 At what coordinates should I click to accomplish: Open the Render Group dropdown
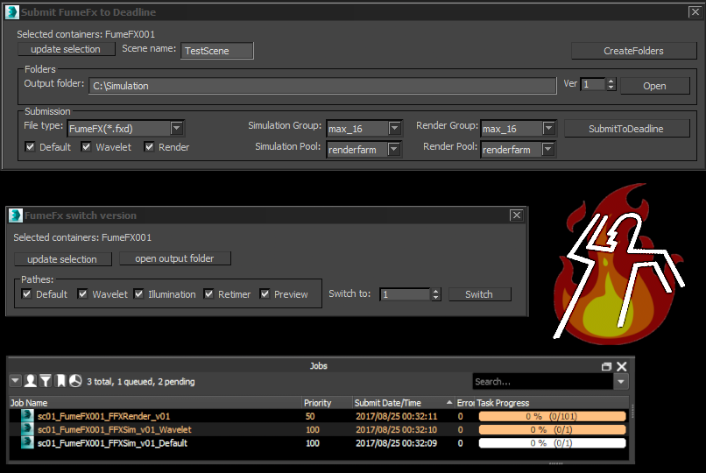[548, 128]
